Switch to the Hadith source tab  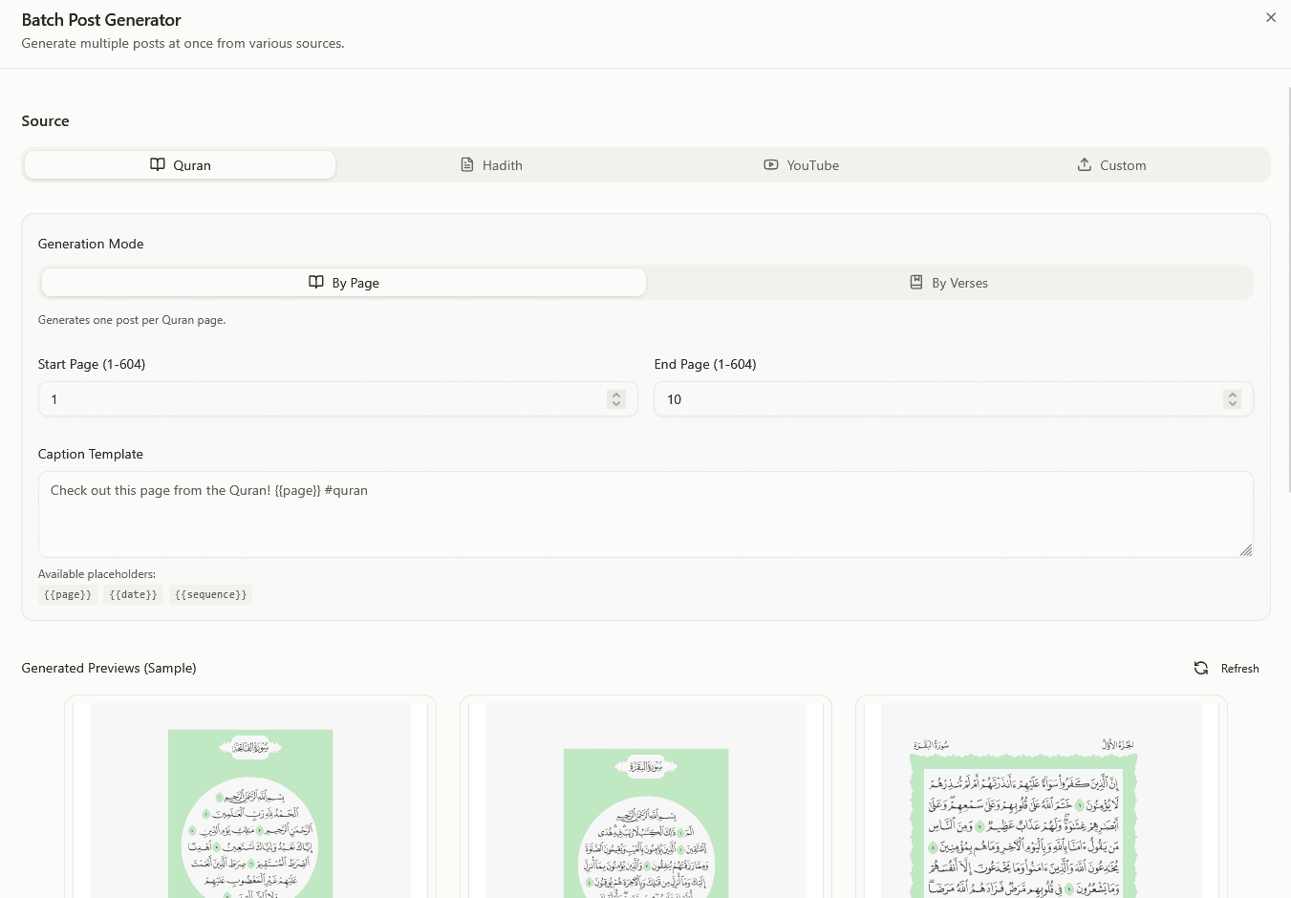coord(490,164)
